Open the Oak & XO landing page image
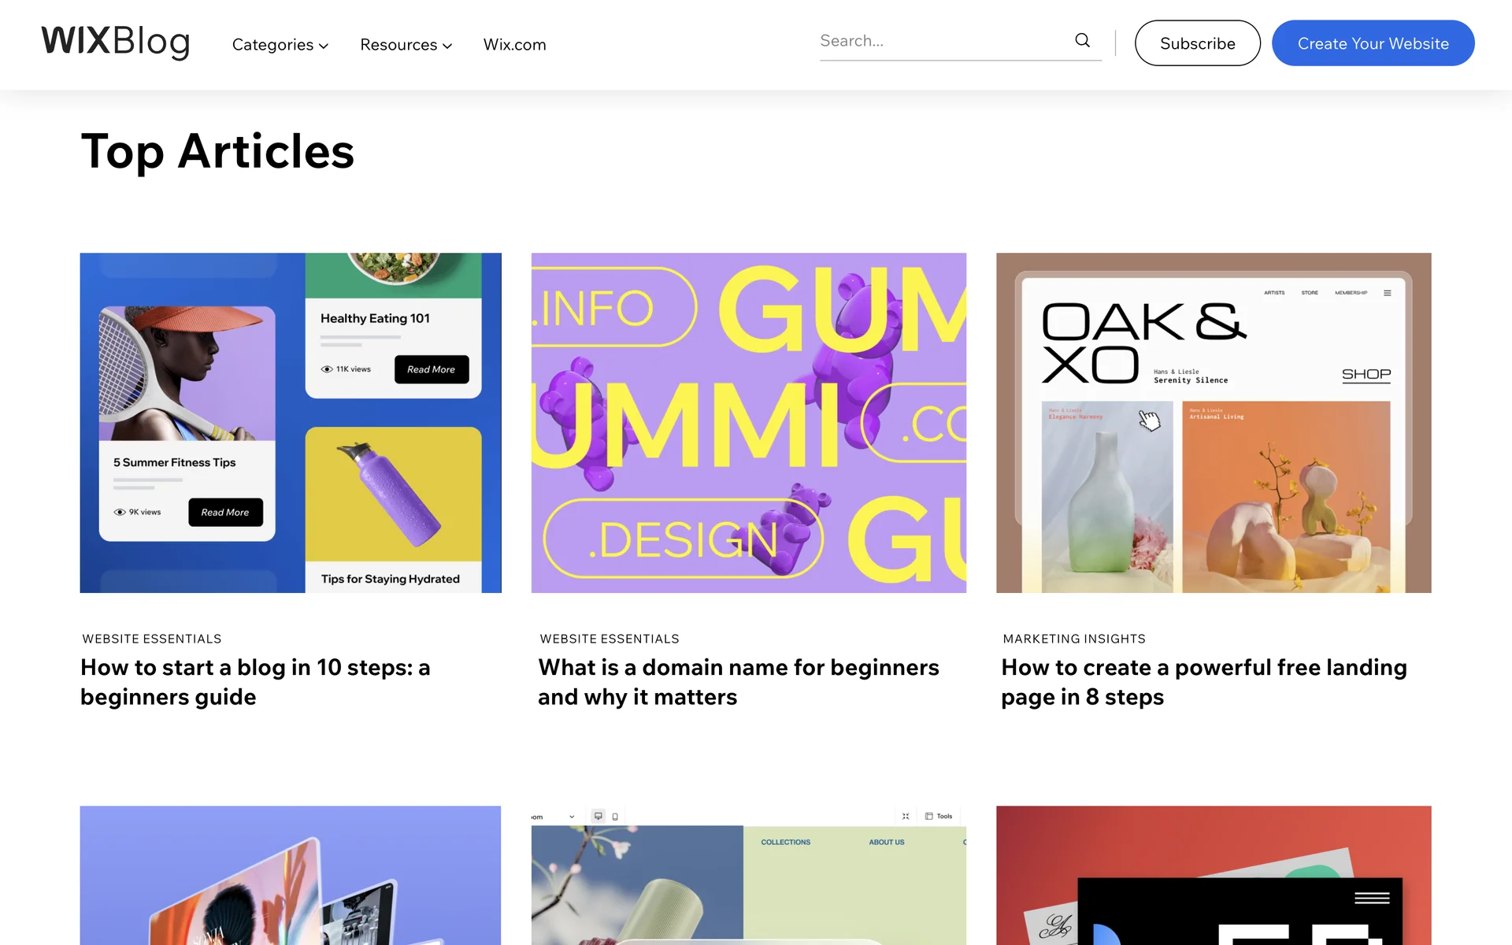The image size is (1512, 945). (x=1213, y=423)
